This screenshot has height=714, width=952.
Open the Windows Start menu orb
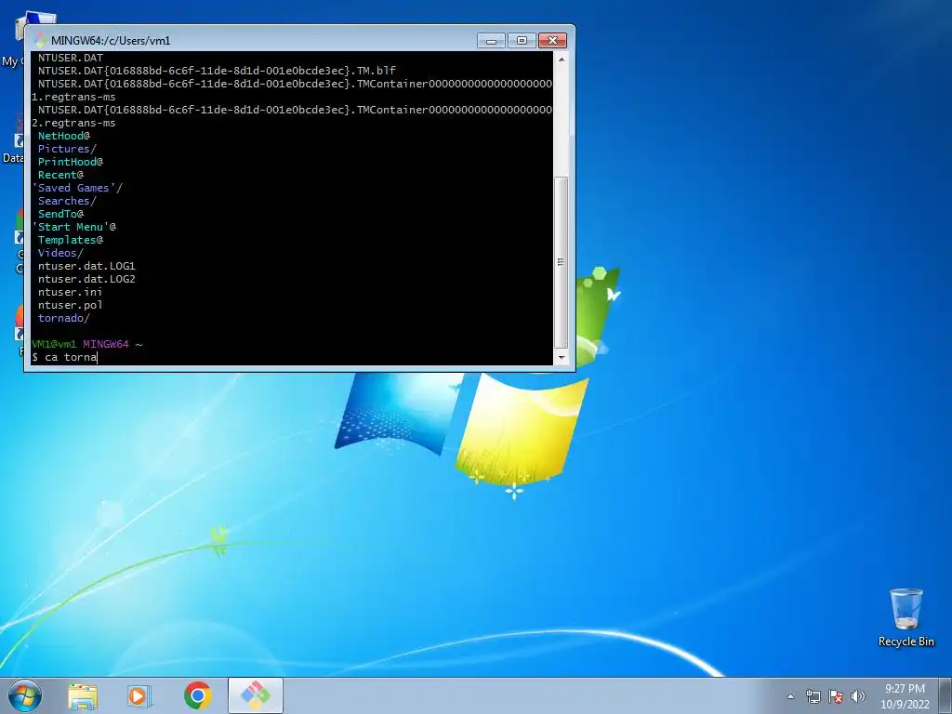[x=25, y=695]
